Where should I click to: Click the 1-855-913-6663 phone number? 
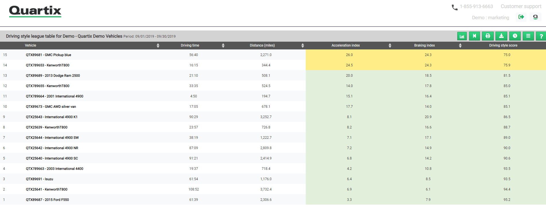(476, 6)
